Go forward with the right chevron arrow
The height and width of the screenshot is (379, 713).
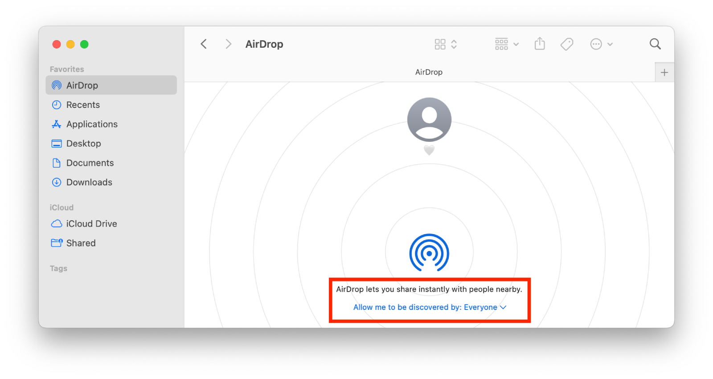click(228, 44)
